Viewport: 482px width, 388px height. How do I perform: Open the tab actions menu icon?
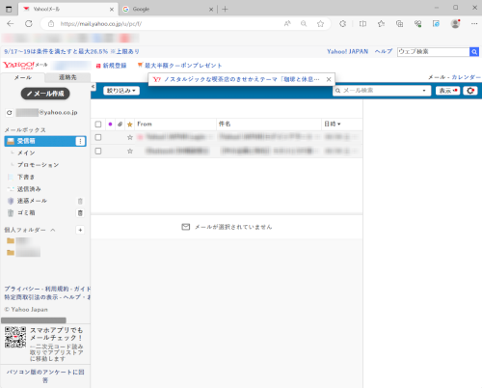click(x=9, y=9)
